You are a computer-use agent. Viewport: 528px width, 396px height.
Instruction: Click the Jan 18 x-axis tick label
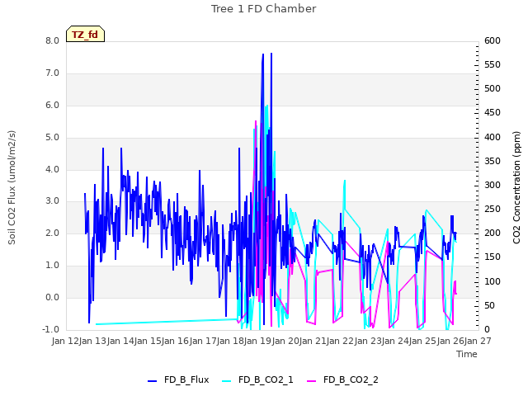click(230, 341)
